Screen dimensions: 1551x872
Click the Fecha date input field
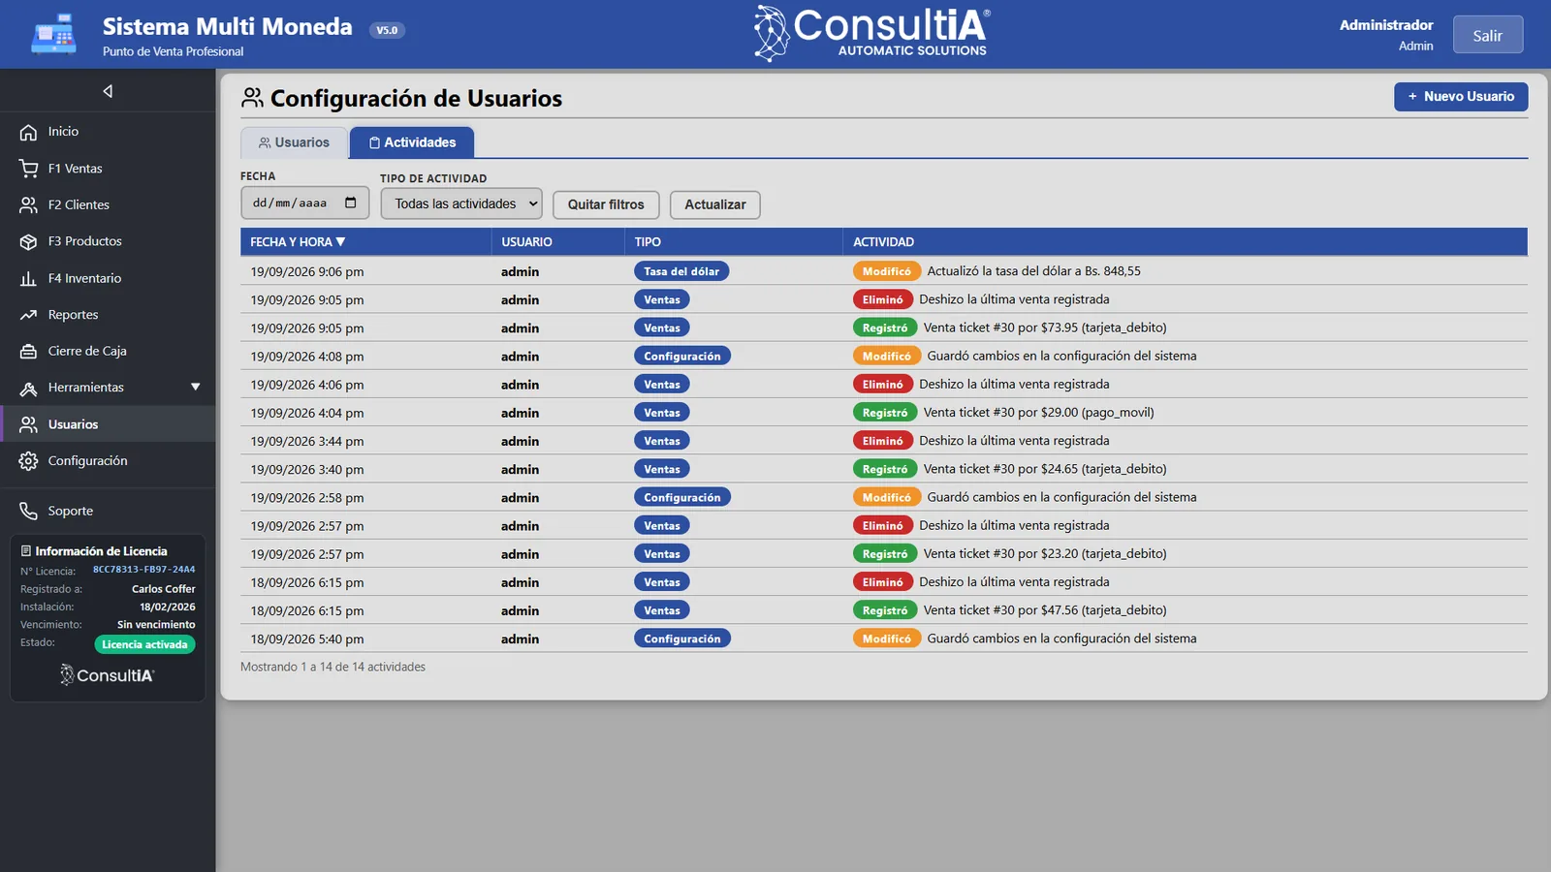304,202
